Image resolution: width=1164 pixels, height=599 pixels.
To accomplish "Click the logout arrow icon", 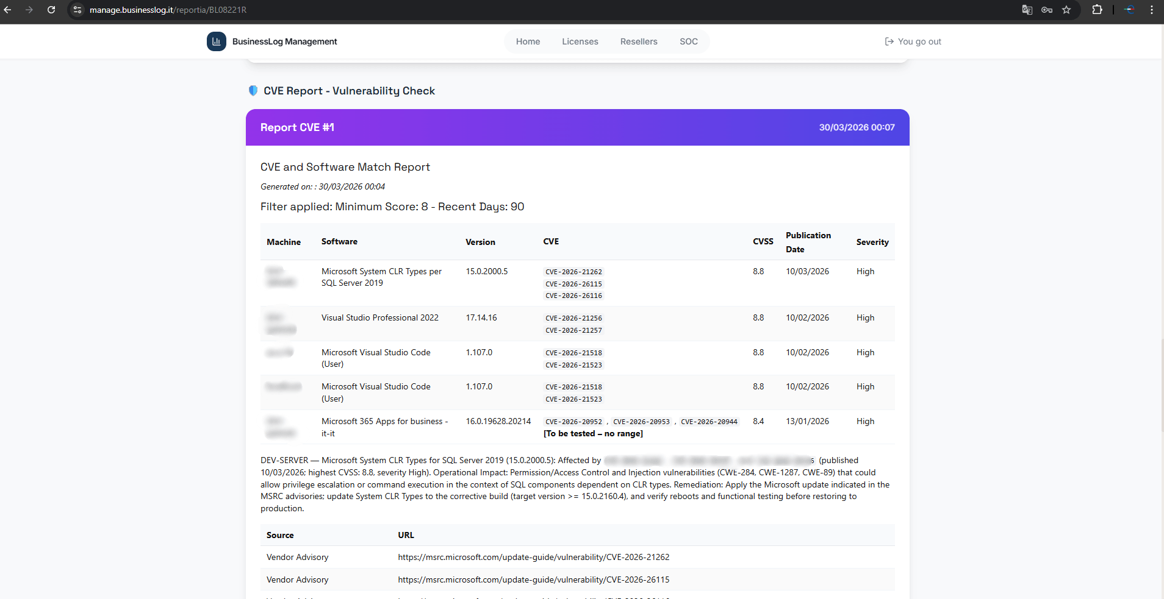I will click(x=889, y=41).
